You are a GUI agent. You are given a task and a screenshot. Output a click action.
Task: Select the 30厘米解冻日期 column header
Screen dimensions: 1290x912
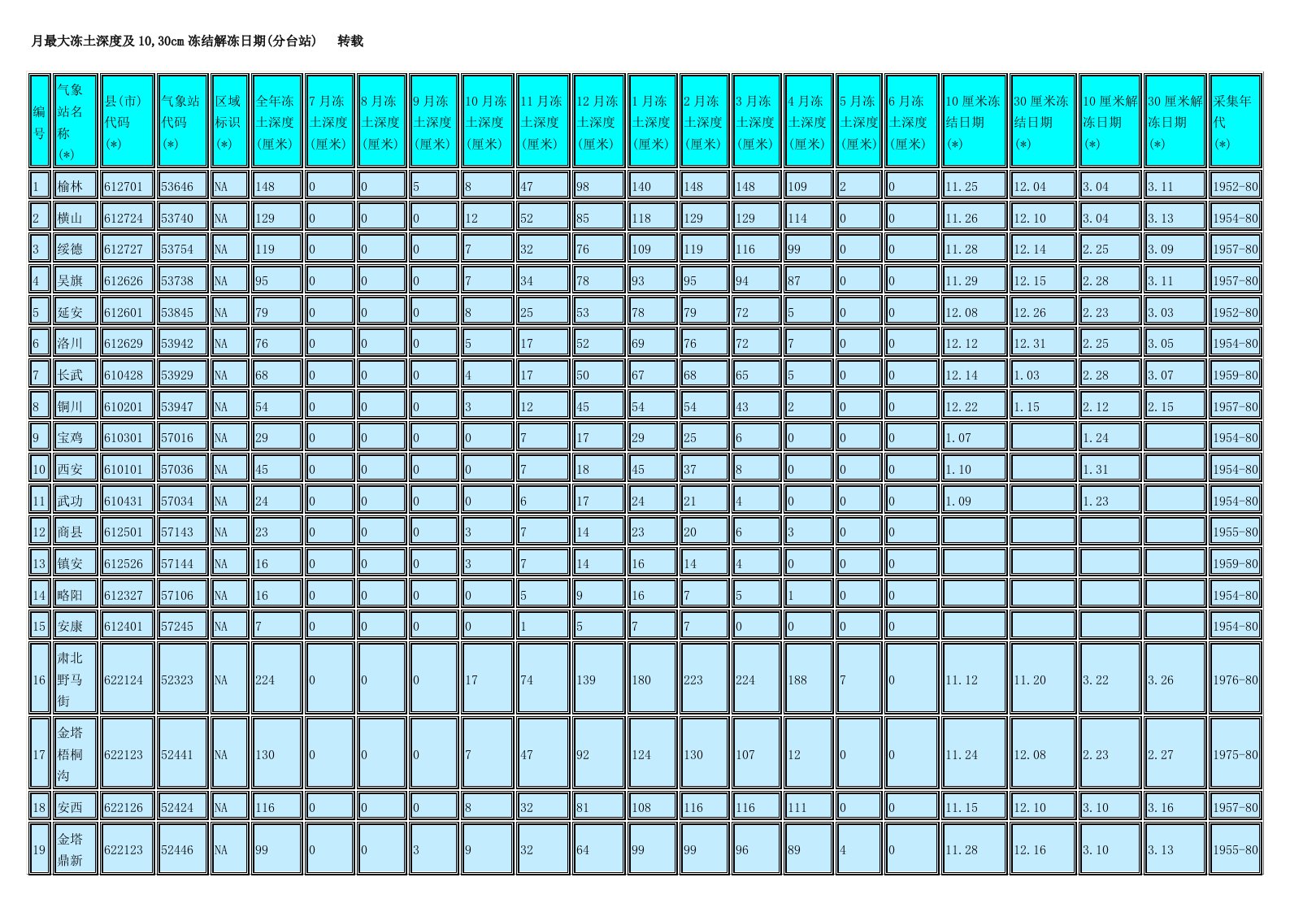(1175, 122)
